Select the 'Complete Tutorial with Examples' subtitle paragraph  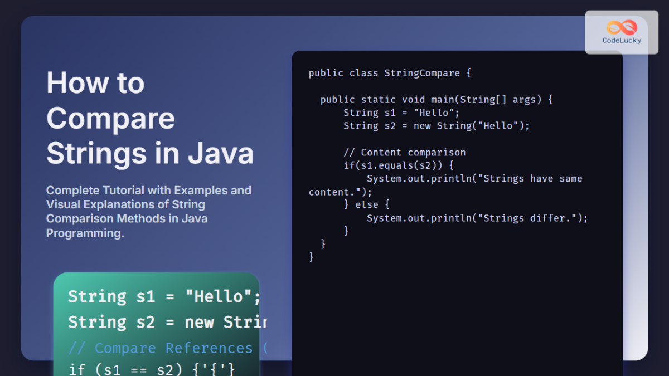[148, 212]
